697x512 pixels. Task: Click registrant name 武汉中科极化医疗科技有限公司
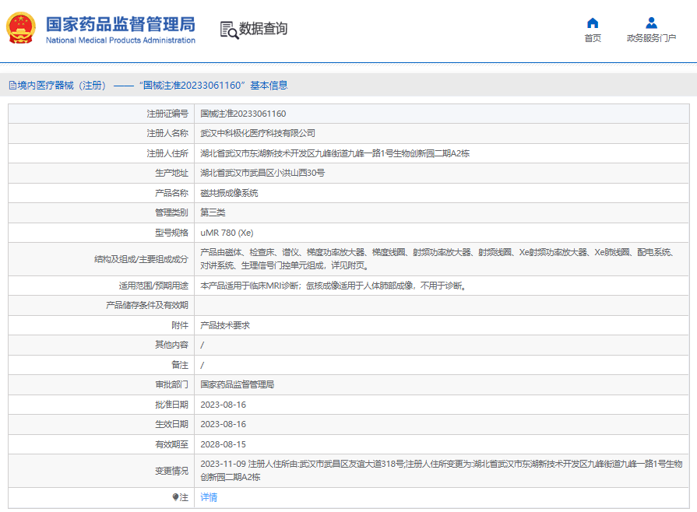pyautogui.click(x=258, y=133)
